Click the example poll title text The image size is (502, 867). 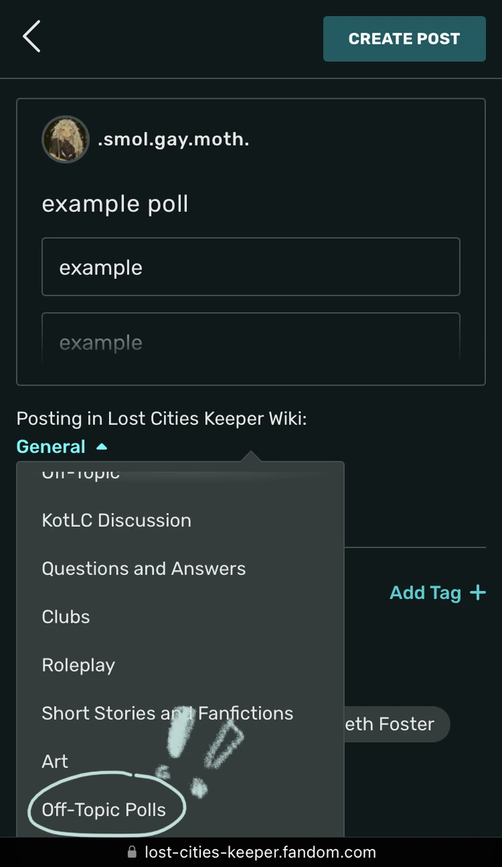pos(115,204)
